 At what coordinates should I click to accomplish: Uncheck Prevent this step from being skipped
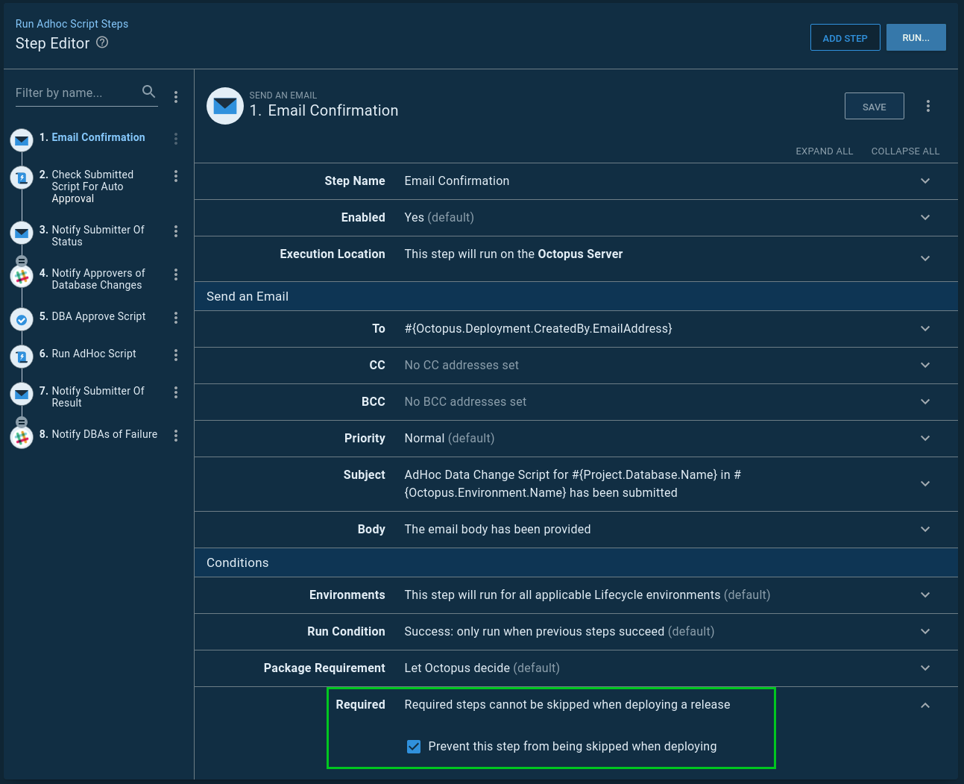pyautogui.click(x=414, y=747)
